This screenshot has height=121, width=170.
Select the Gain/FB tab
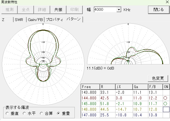coord(35,20)
